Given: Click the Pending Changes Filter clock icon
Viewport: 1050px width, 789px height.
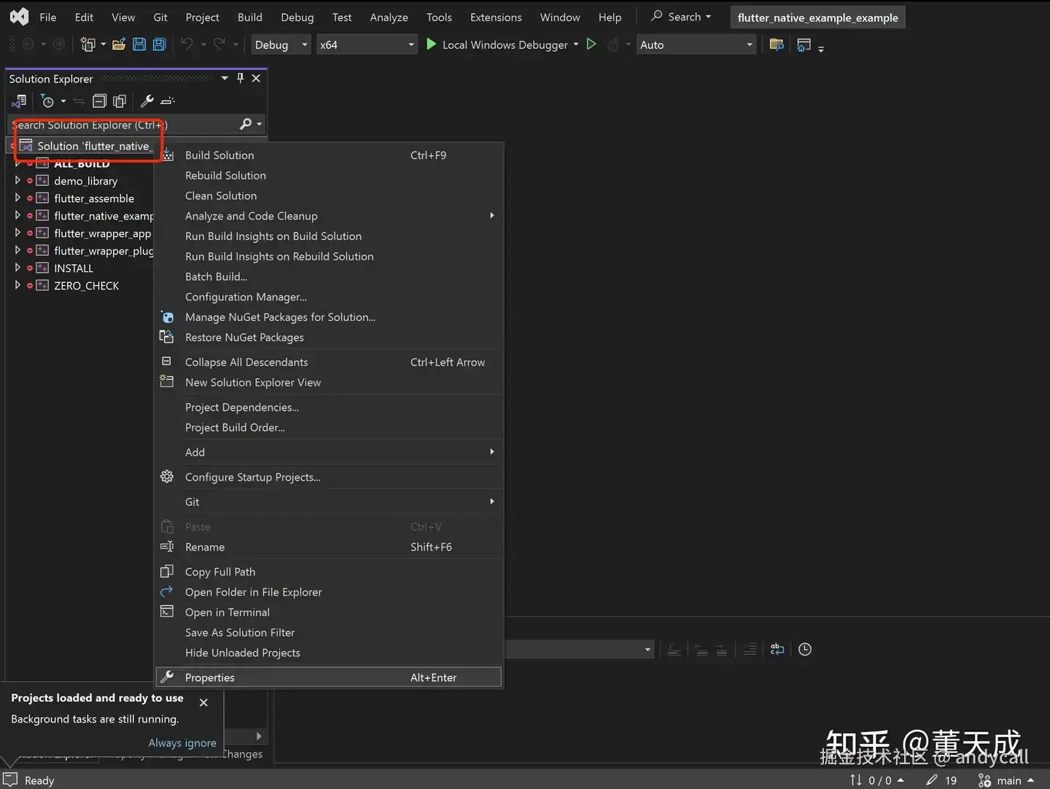Looking at the screenshot, I should pyautogui.click(x=47, y=101).
